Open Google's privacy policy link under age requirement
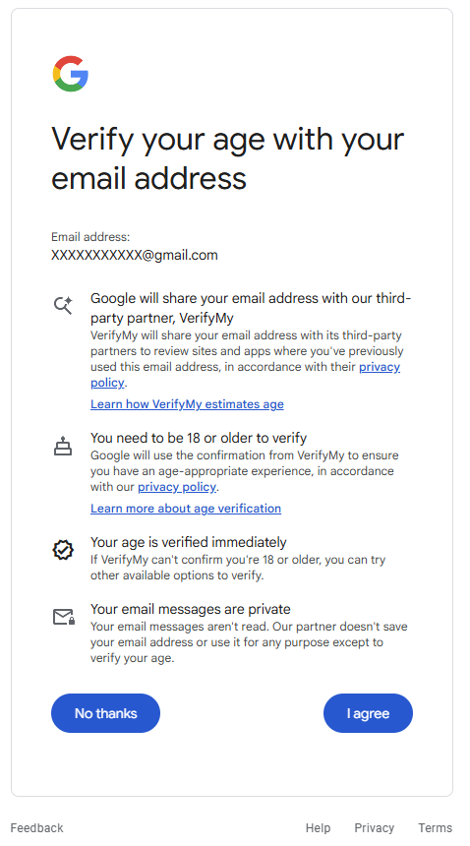The image size is (470, 846). [177, 487]
